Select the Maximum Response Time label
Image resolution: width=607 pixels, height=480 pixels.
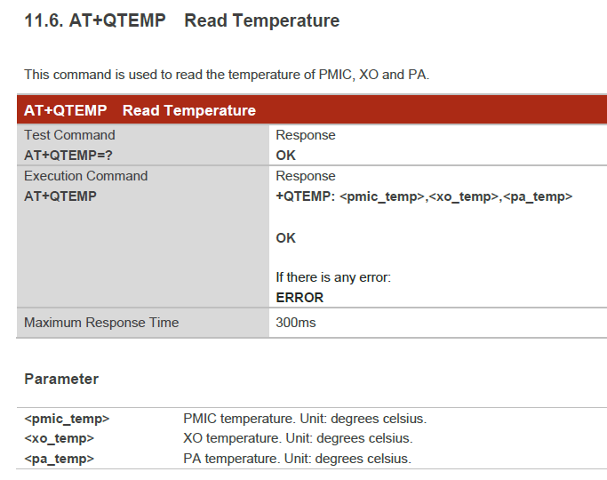coord(101,323)
